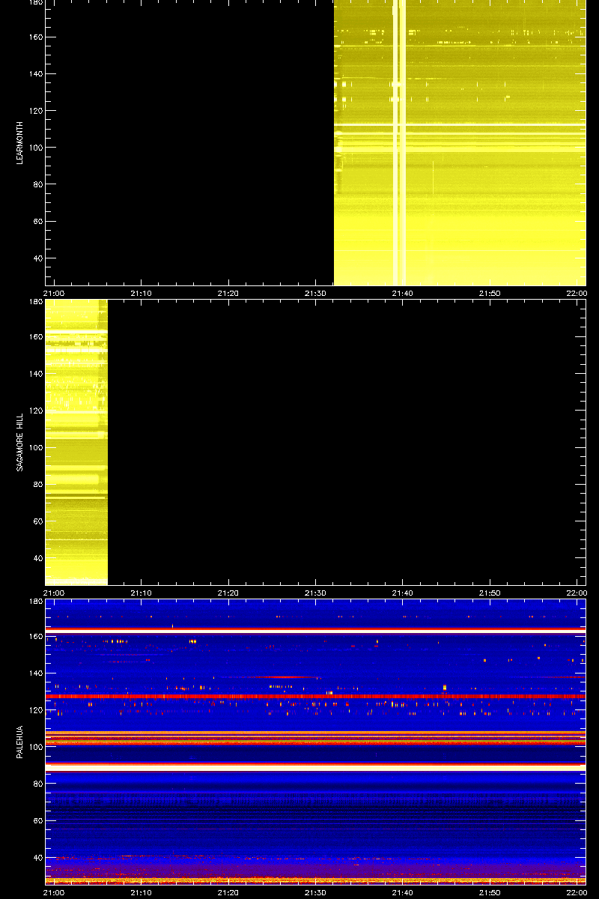Screen dimensions: 599x899
Task: Click the 140 frequency label on Sagamore Hill axis
Action: [34, 374]
